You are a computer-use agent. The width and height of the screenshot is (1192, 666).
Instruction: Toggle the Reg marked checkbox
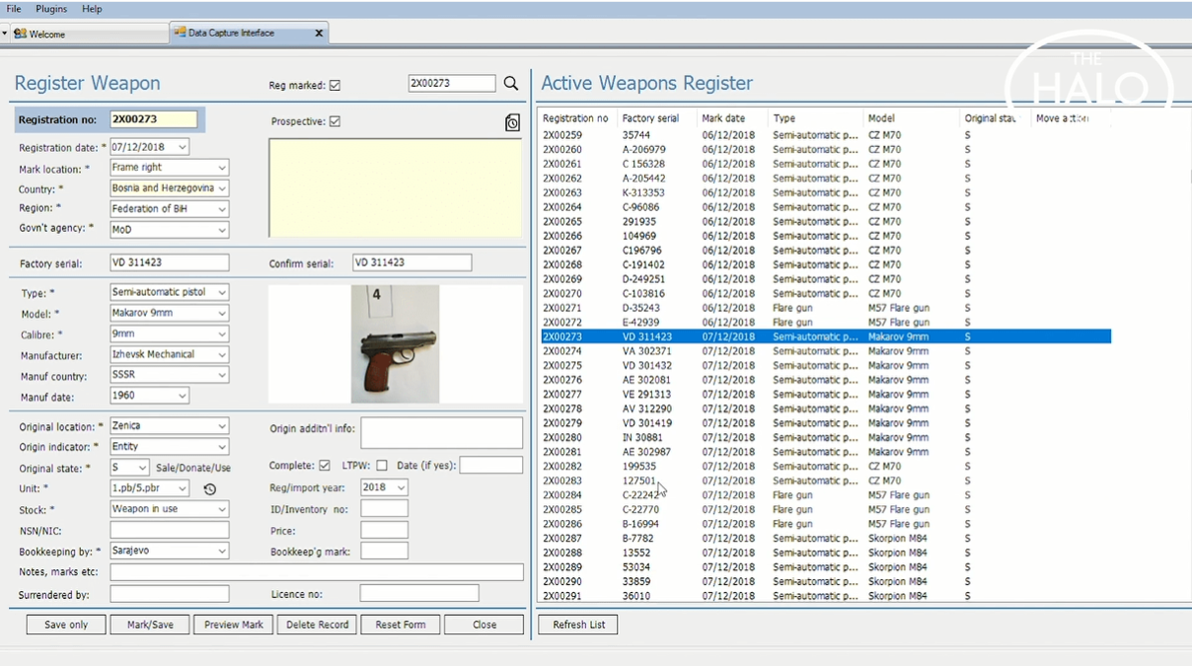pos(335,86)
